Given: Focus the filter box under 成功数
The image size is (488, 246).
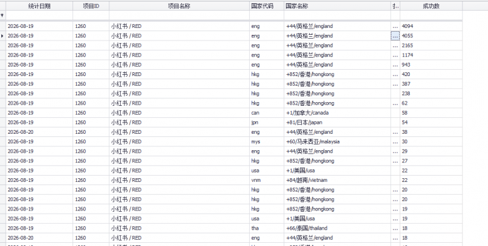Looking at the screenshot, I should [431, 15].
